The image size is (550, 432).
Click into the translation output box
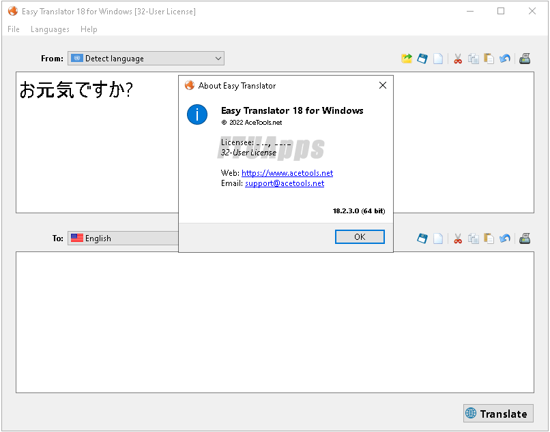275,322
